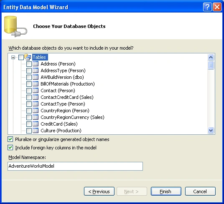Click the scroll down arrow of the object list

[x=211, y=130]
